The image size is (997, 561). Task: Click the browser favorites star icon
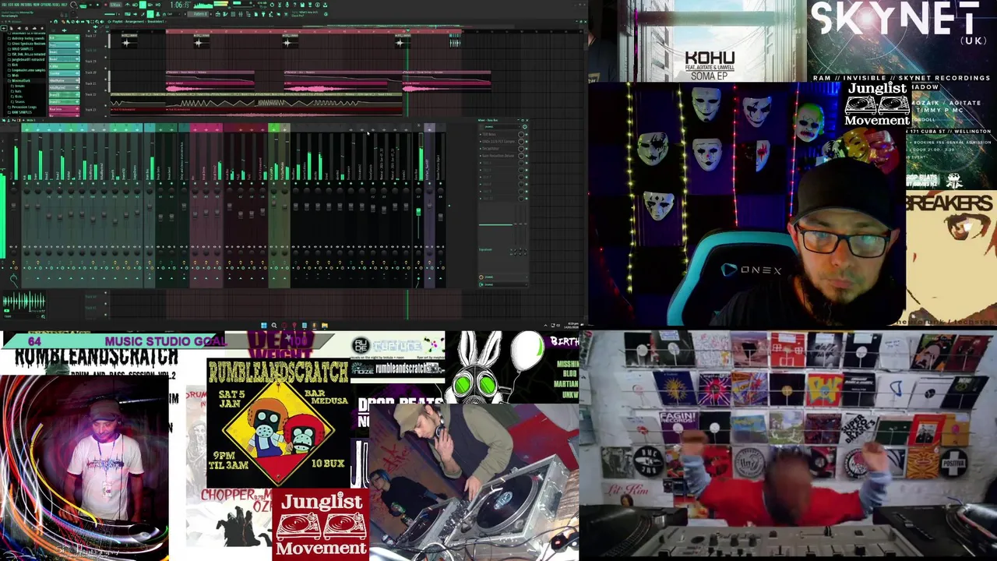coord(42,28)
